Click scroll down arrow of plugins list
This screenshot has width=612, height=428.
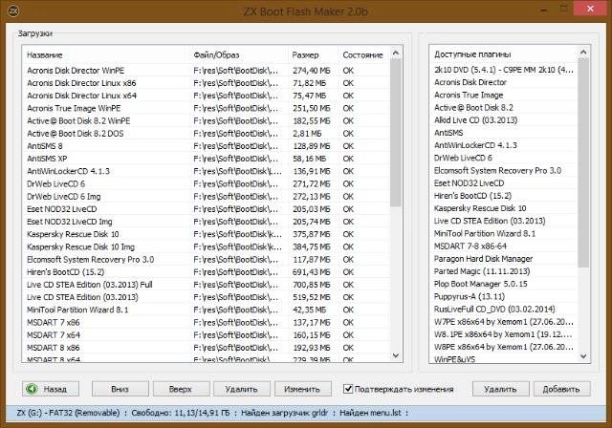583,356
